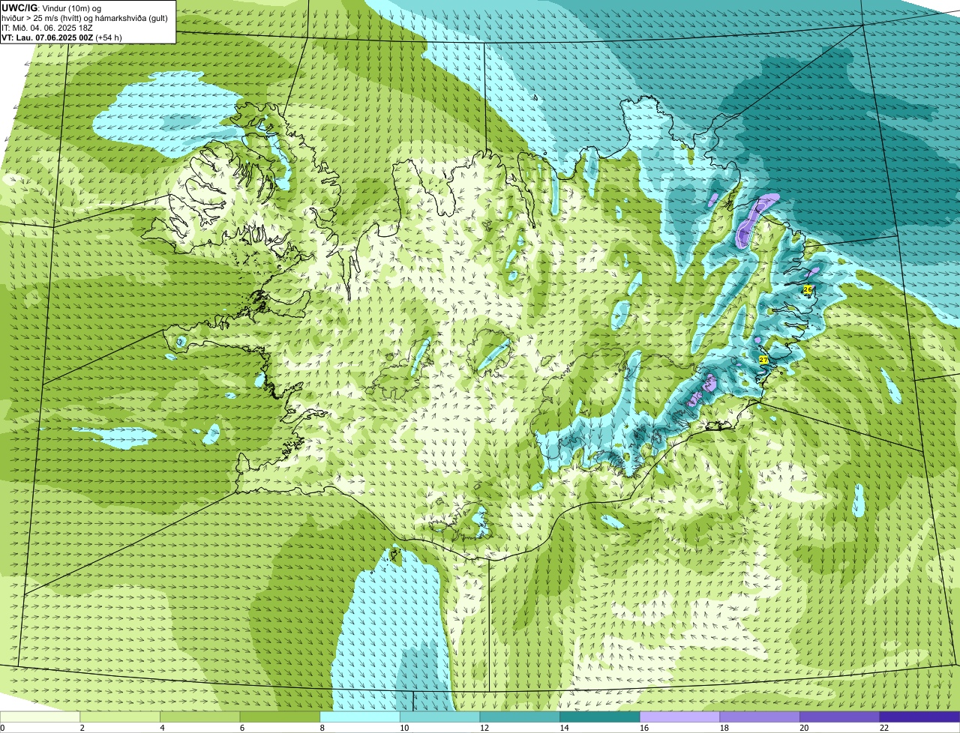Click the 14–16 m/s dark teal legend swatch
The width and height of the screenshot is (960, 733).
[x=600, y=717]
